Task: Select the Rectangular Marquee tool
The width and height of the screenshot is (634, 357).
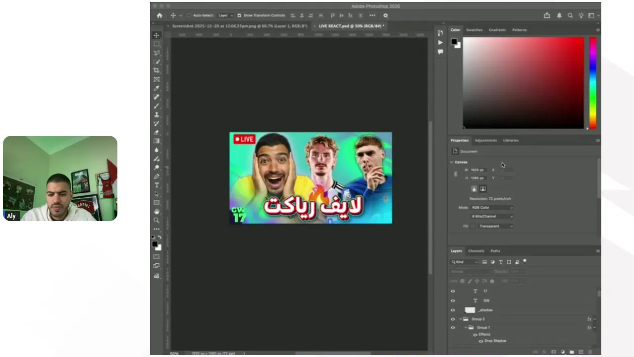Action: pyautogui.click(x=157, y=44)
